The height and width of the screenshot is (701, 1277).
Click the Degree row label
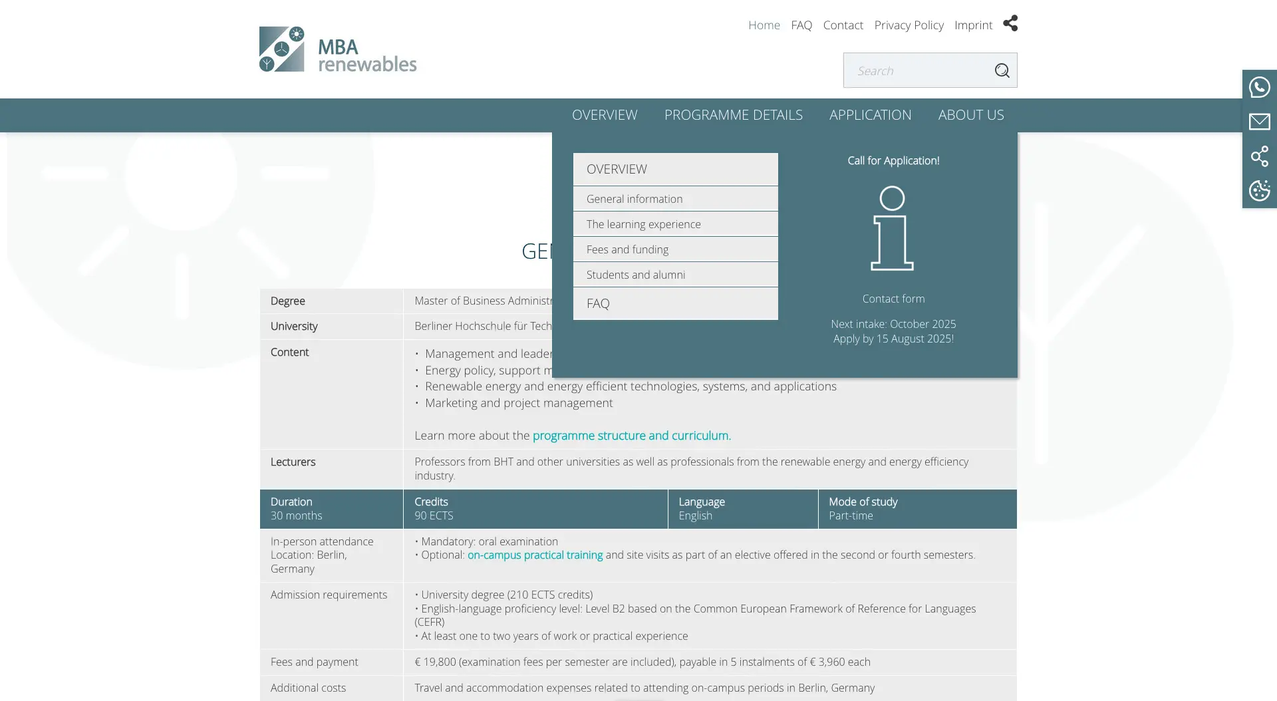[287, 301]
